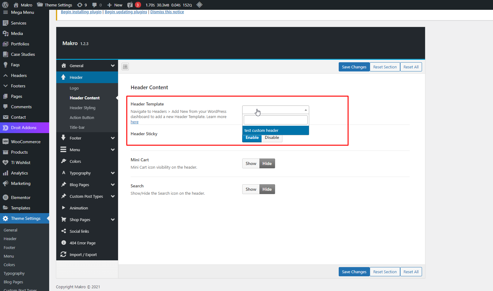Image resolution: width=493 pixels, height=291 pixels.
Task: Open WooCommerce menu
Action: [25, 142]
